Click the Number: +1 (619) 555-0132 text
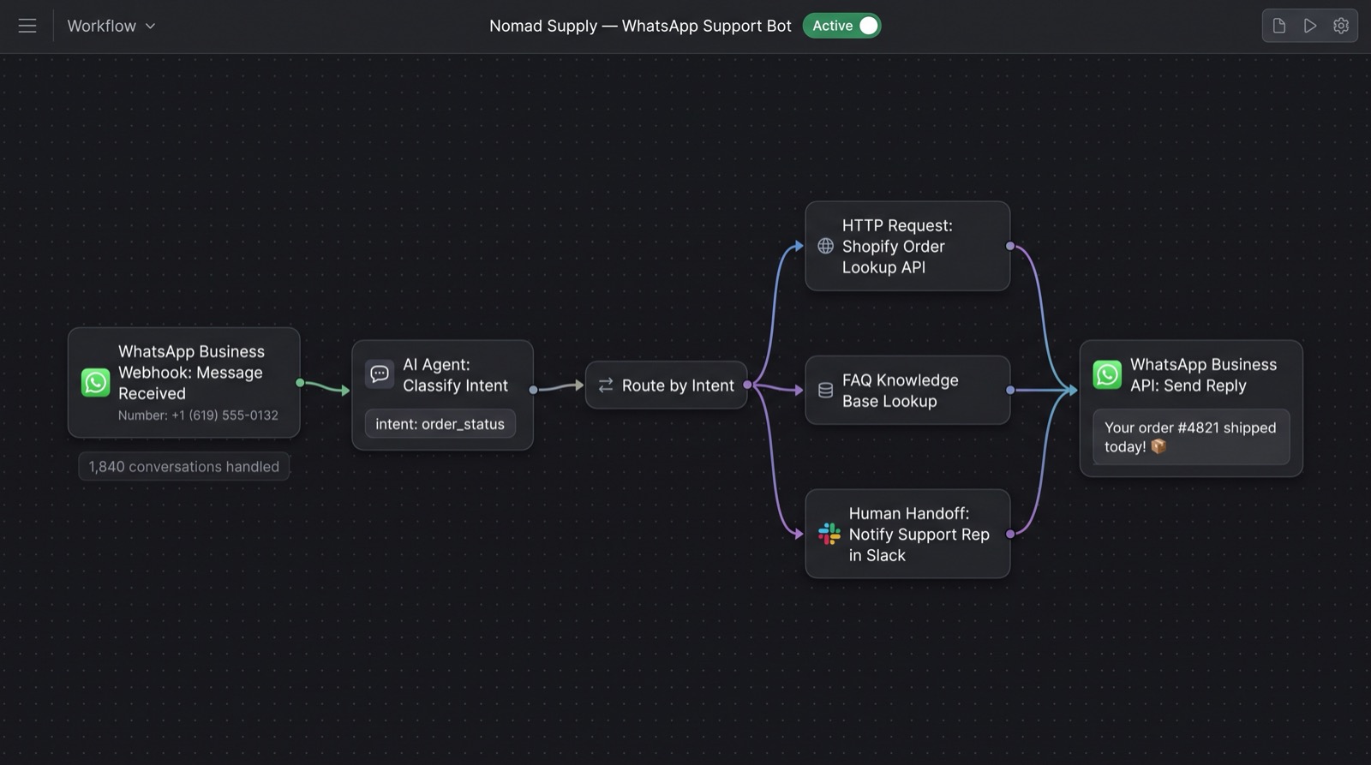Viewport: 1371px width, 765px height. pyautogui.click(x=198, y=415)
